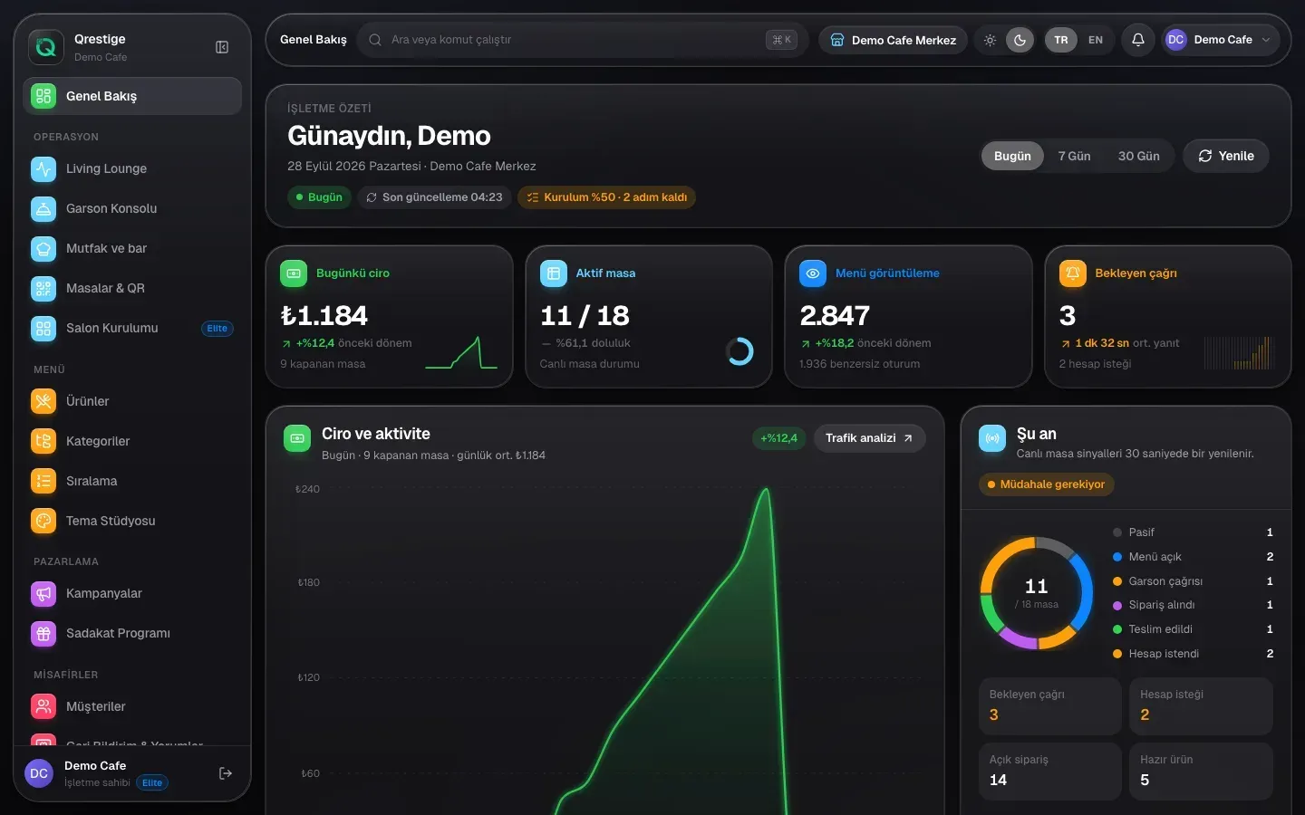Focus the Ara veya komut çalıştır search field
The height and width of the screenshot is (815, 1305).
[x=583, y=40]
